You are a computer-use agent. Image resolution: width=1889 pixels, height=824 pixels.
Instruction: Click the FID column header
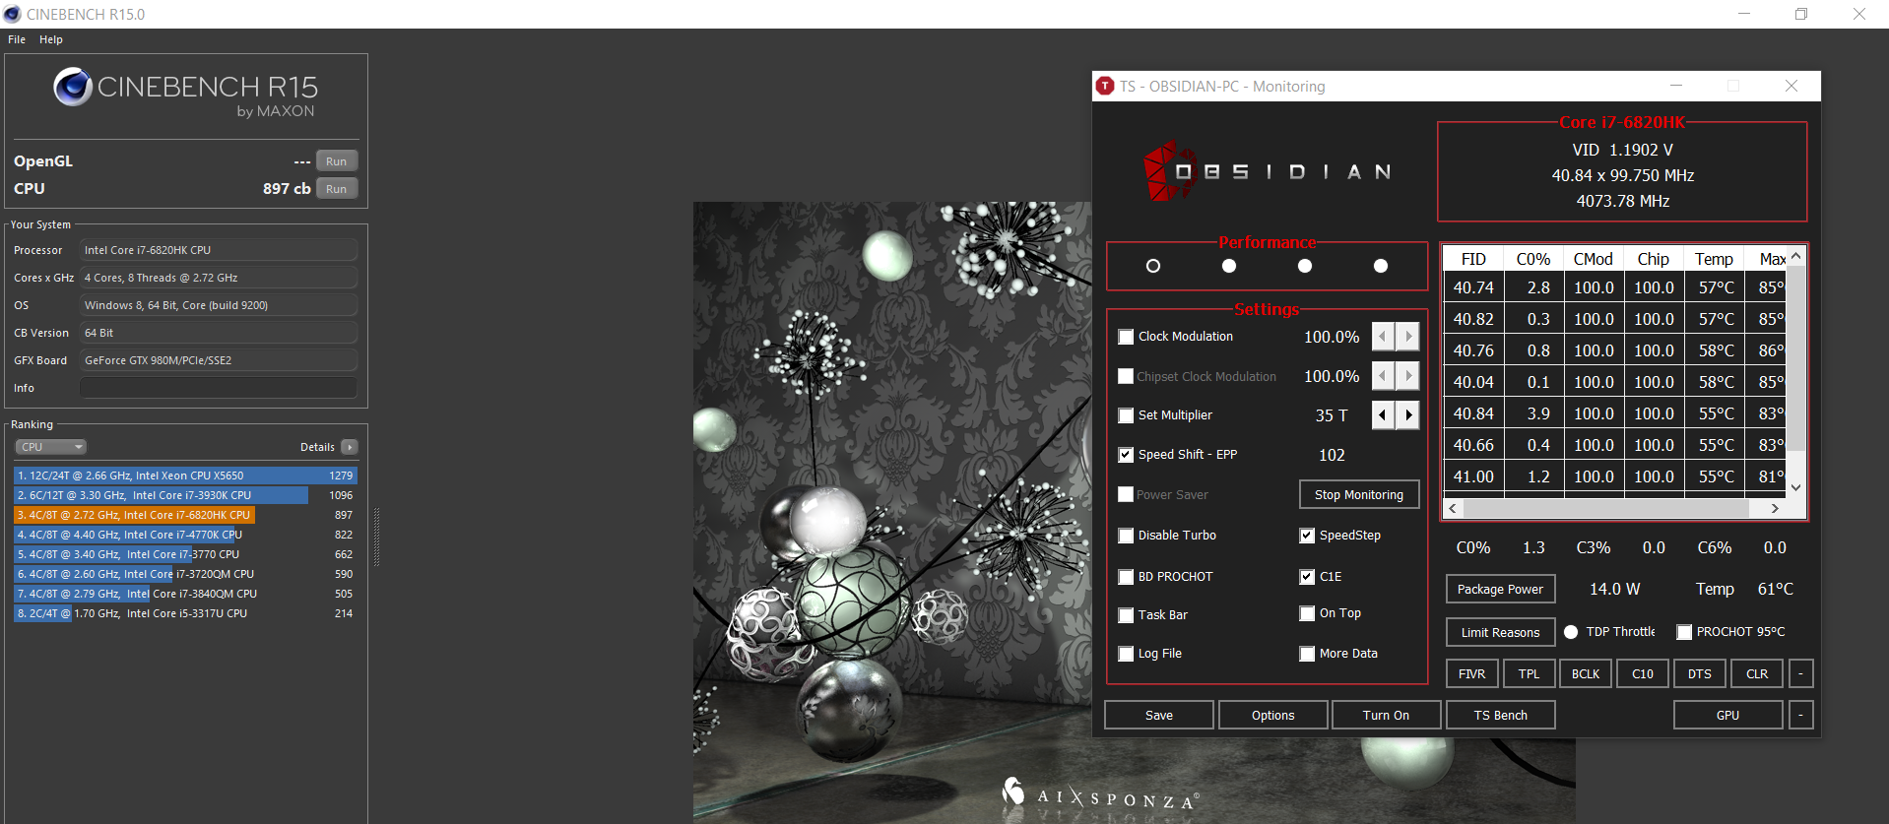(1473, 259)
